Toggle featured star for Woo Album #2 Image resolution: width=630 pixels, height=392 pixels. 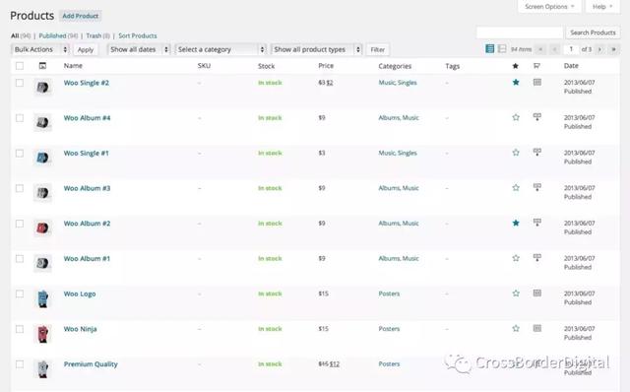[x=516, y=223]
